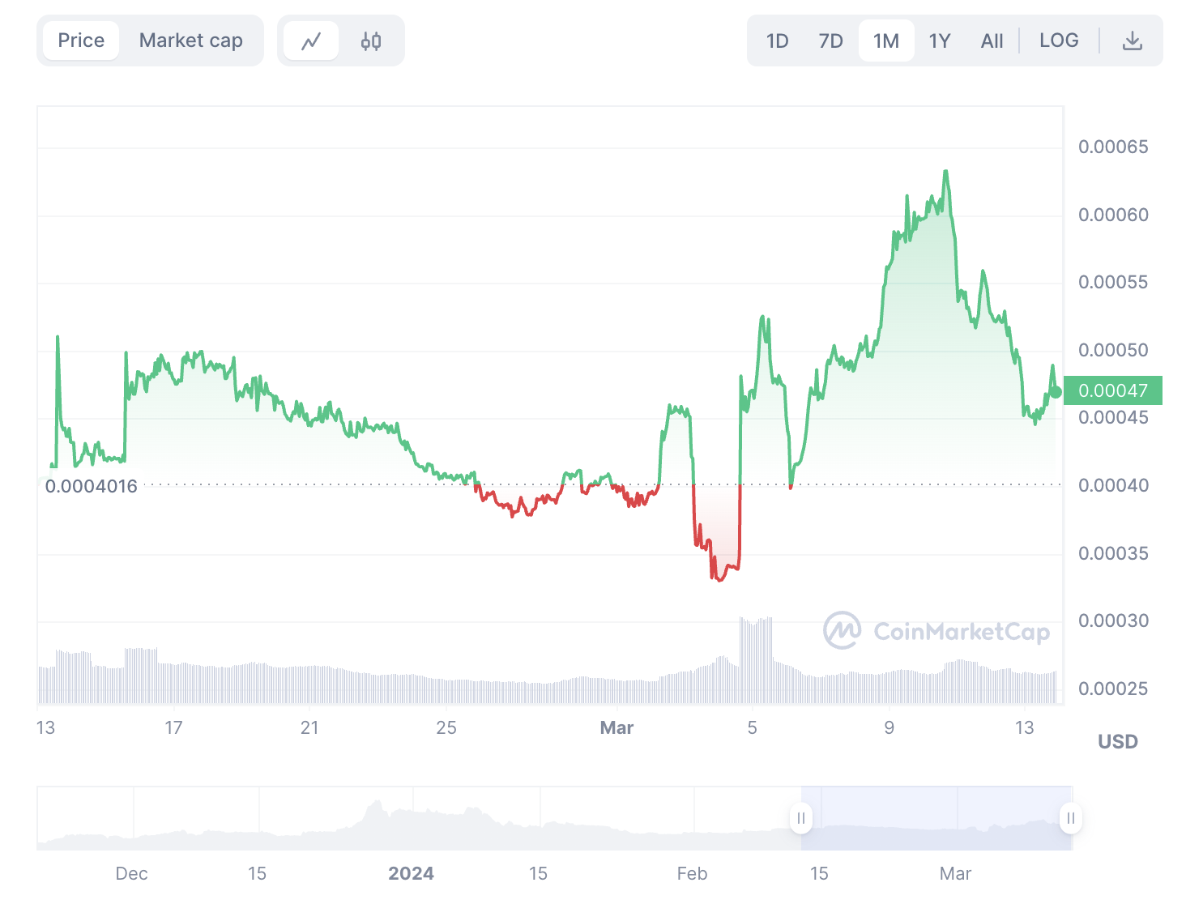1186x904 pixels.
Task: Set time range to 1M
Action: pos(886,41)
